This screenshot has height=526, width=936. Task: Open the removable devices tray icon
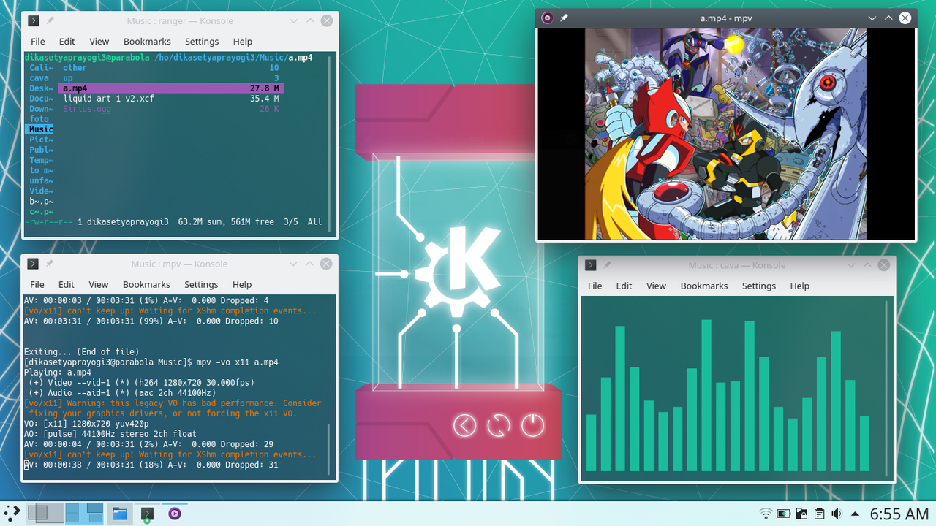[x=801, y=514]
